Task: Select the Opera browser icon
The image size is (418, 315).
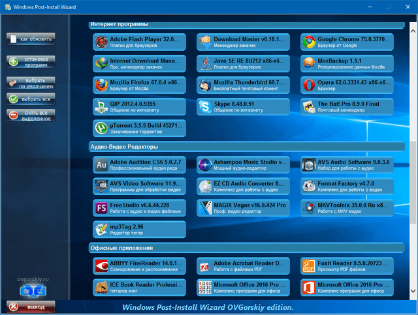Action: point(308,85)
